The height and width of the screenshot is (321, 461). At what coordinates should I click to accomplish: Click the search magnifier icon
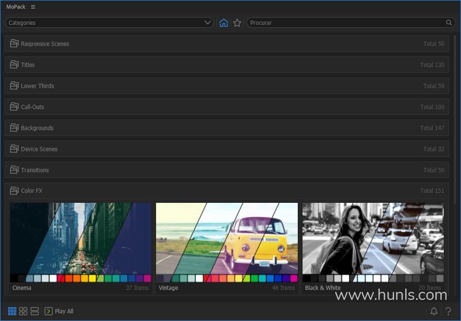[x=449, y=22]
